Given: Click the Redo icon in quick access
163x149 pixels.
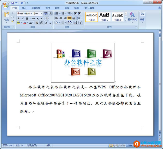Looking at the screenshot, I should point(22,3).
